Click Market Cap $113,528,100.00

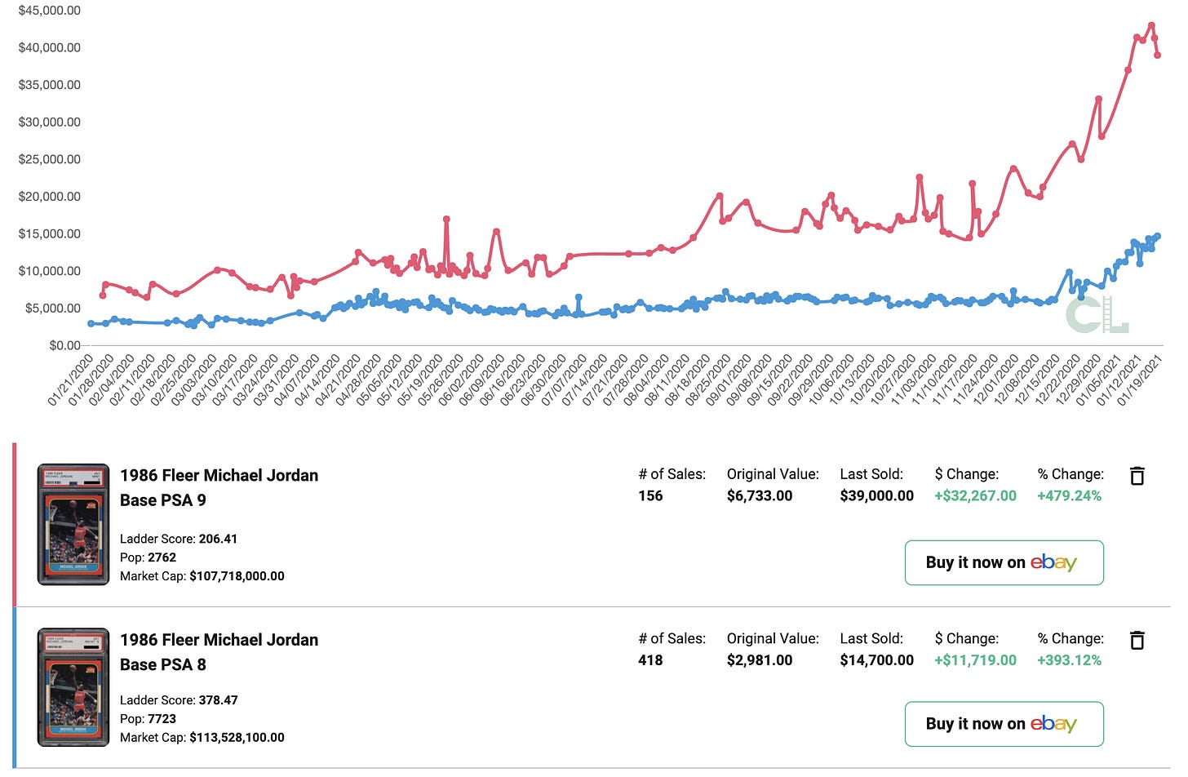[202, 738]
